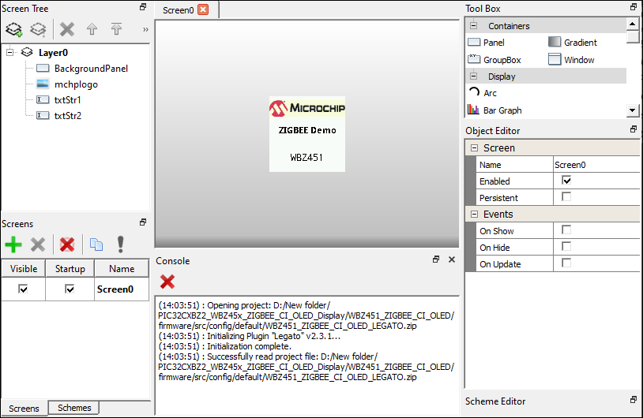Enable the On Hide event checkbox
Screen dimensions: 643x418
tap(566, 246)
